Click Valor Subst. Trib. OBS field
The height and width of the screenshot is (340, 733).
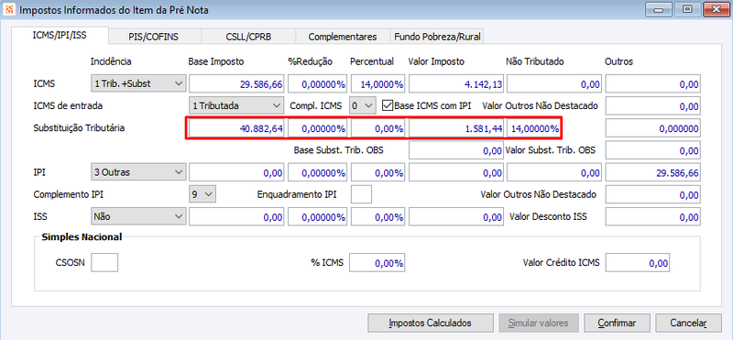[x=652, y=150]
